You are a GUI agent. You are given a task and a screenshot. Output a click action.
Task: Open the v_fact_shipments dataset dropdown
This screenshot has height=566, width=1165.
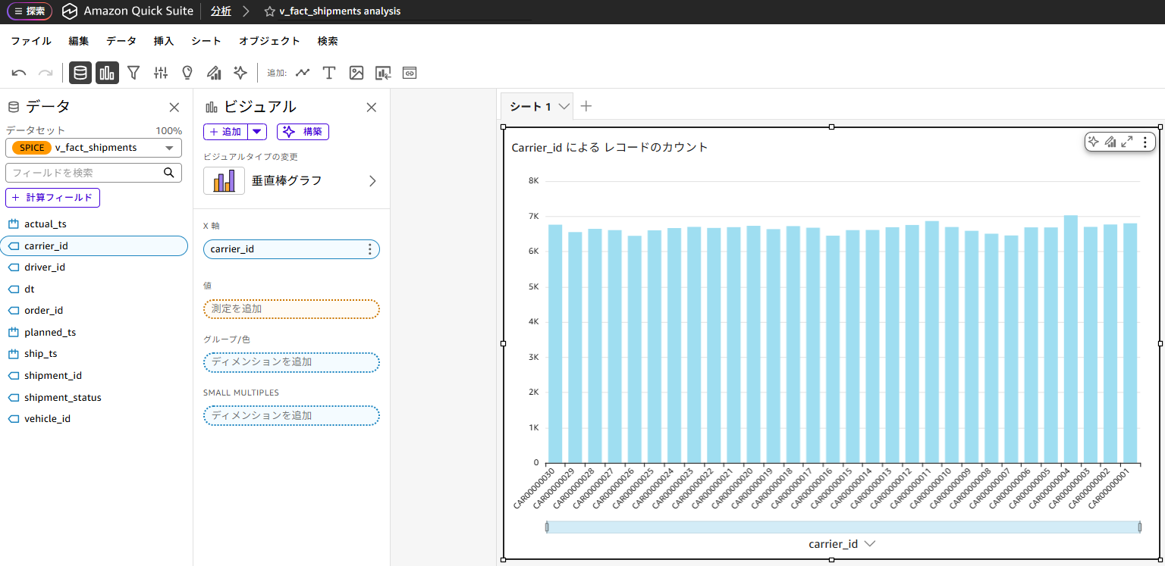click(x=93, y=148)
